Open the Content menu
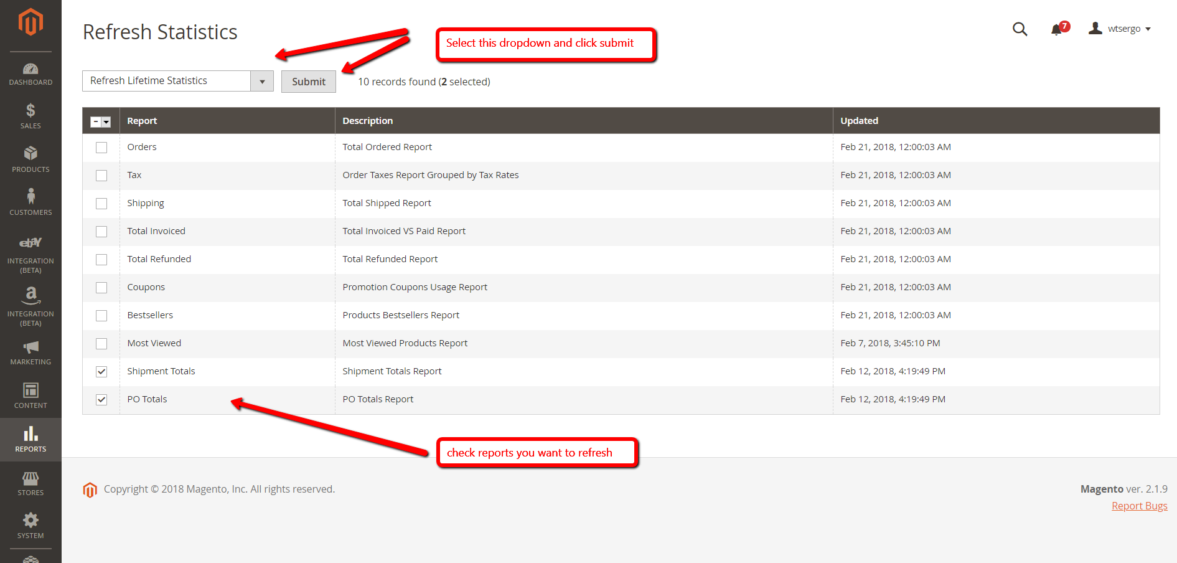This screenshot has width=1177, height=563. pos(30,396)
